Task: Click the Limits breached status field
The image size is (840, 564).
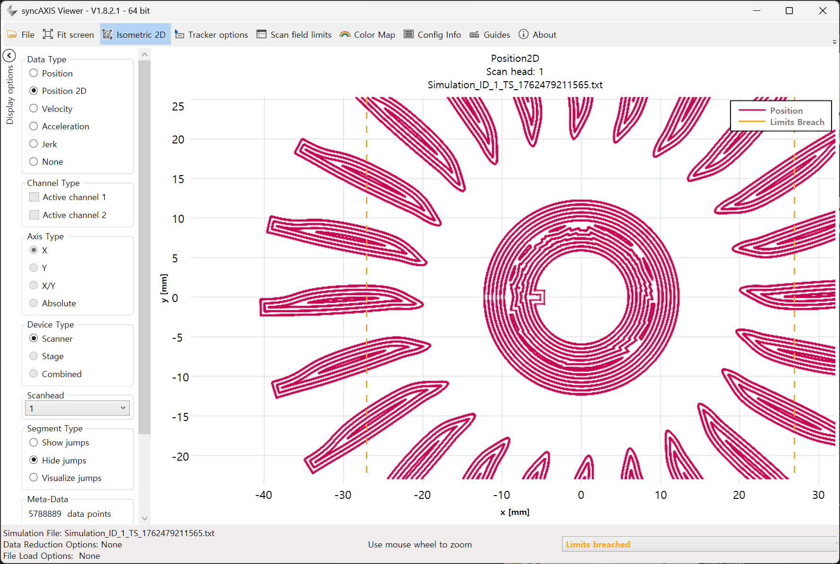Action: 698,544
